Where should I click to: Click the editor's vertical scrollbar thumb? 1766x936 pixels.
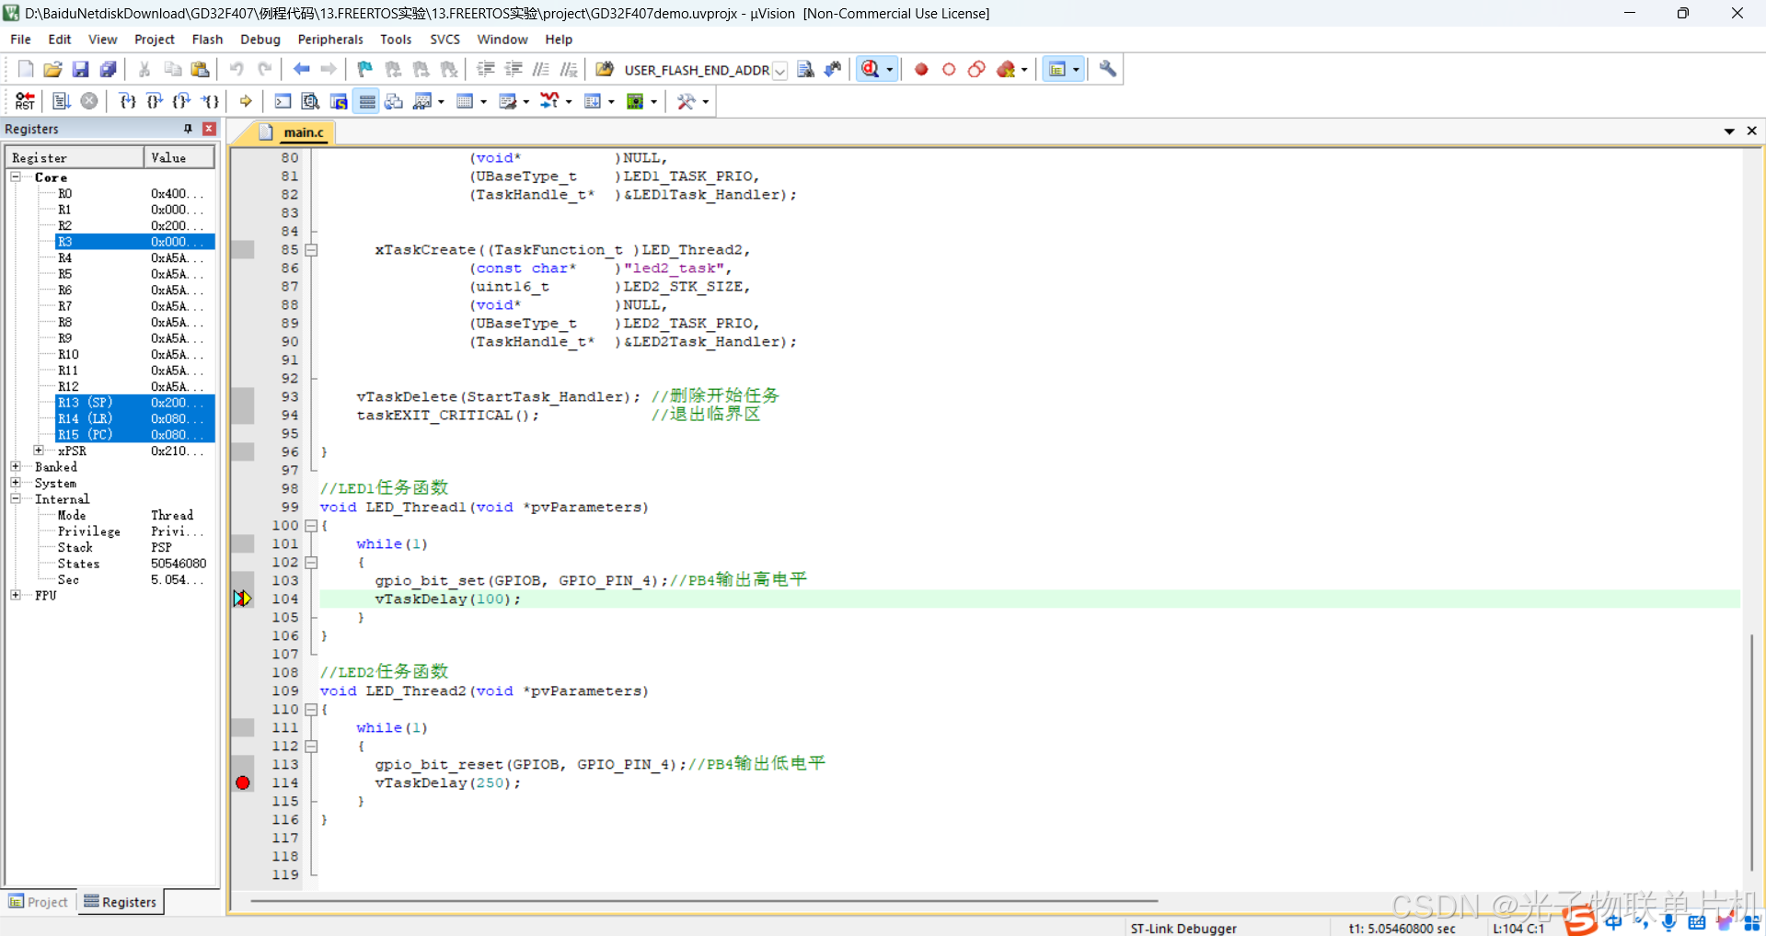[x=1751, y=752]
